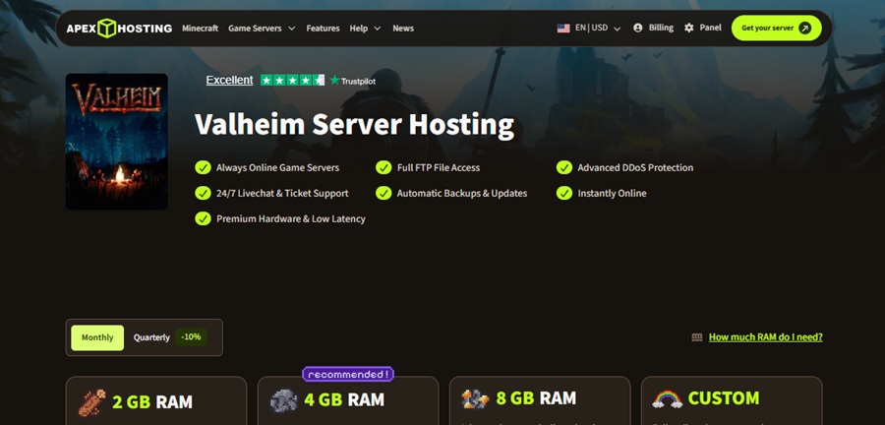Open the Excellent Trustpilot rating link

click(229, 80)
